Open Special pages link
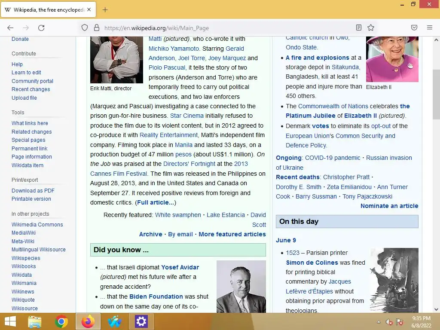440x330 pixels. (28, 140)
